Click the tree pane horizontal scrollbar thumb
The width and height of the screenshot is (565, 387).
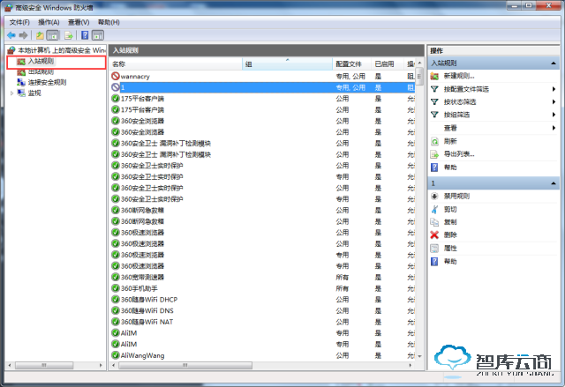pyautogui.click(x=44, y=366)
